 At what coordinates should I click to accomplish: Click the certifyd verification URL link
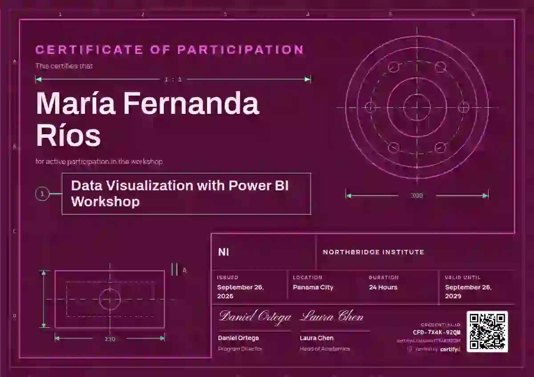(429, 341)
